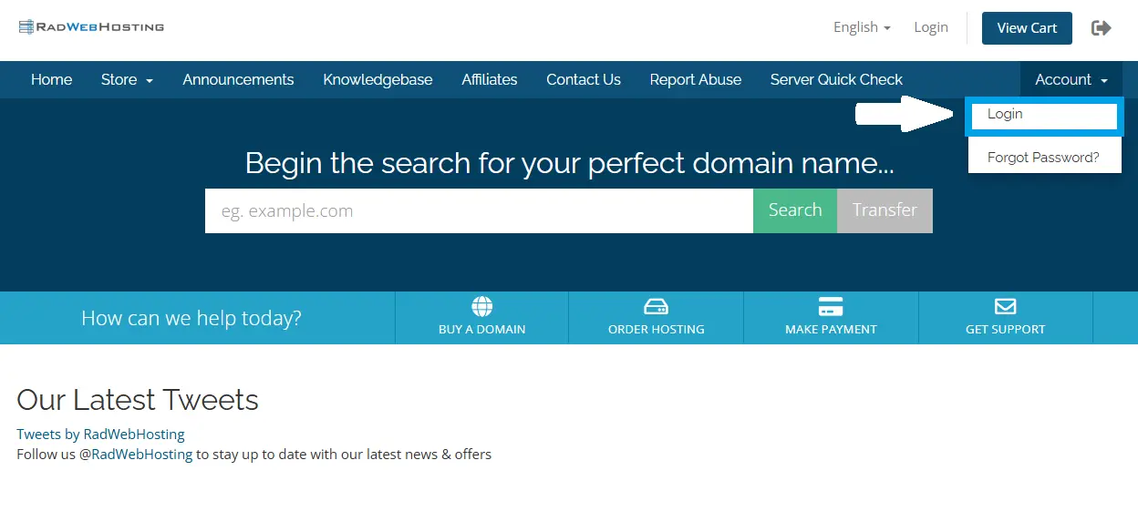Screen dimensions: 1138x532
Task: Click the envelope icon above Get Support
Action: [1005, 306]
